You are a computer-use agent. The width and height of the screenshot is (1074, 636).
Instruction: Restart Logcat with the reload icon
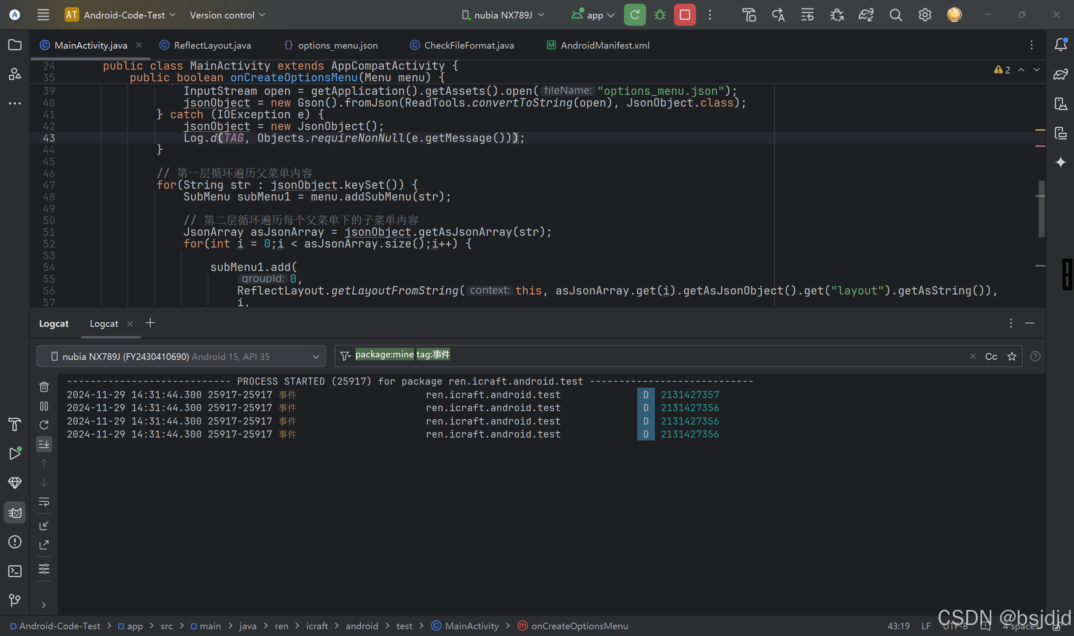tap(44, 425)
